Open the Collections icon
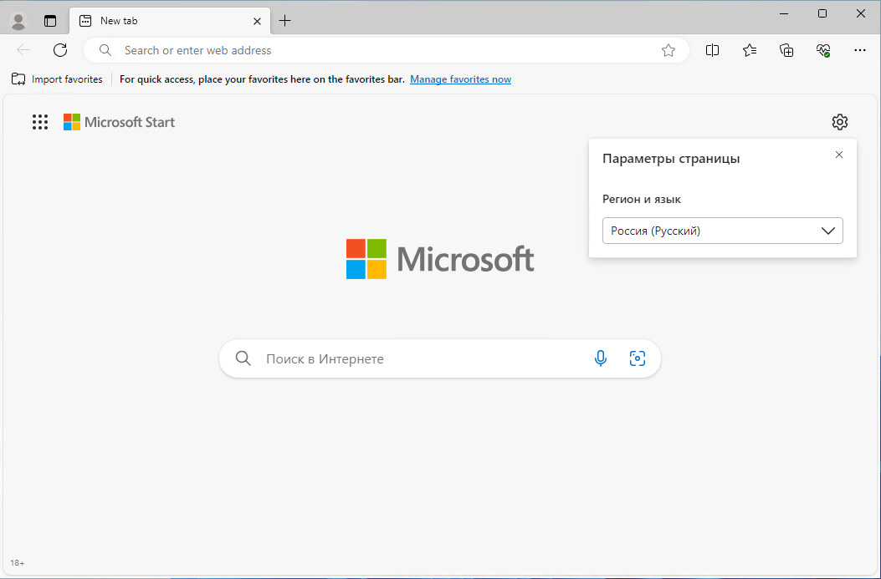Screen dimensions: 881x579 (x=786, y=50)
